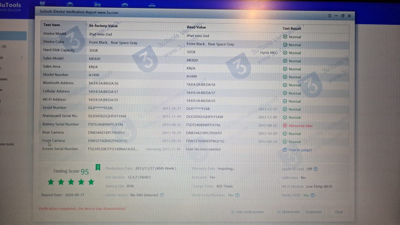Click the Close text button at bottom
This screenshot has height=225, width=400.
339,212
